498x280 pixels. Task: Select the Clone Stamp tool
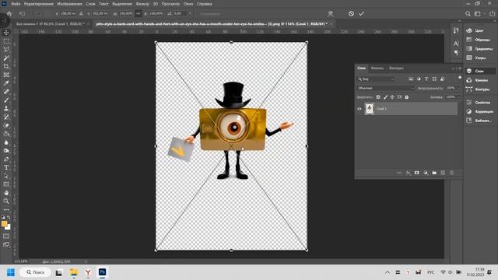point(6,109)
